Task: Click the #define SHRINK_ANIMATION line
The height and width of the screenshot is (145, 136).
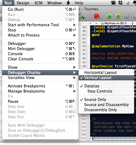Action: point(114,58)
